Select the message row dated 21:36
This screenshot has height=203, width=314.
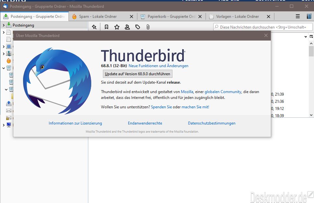pyautogui.click(x=290, y=101)
